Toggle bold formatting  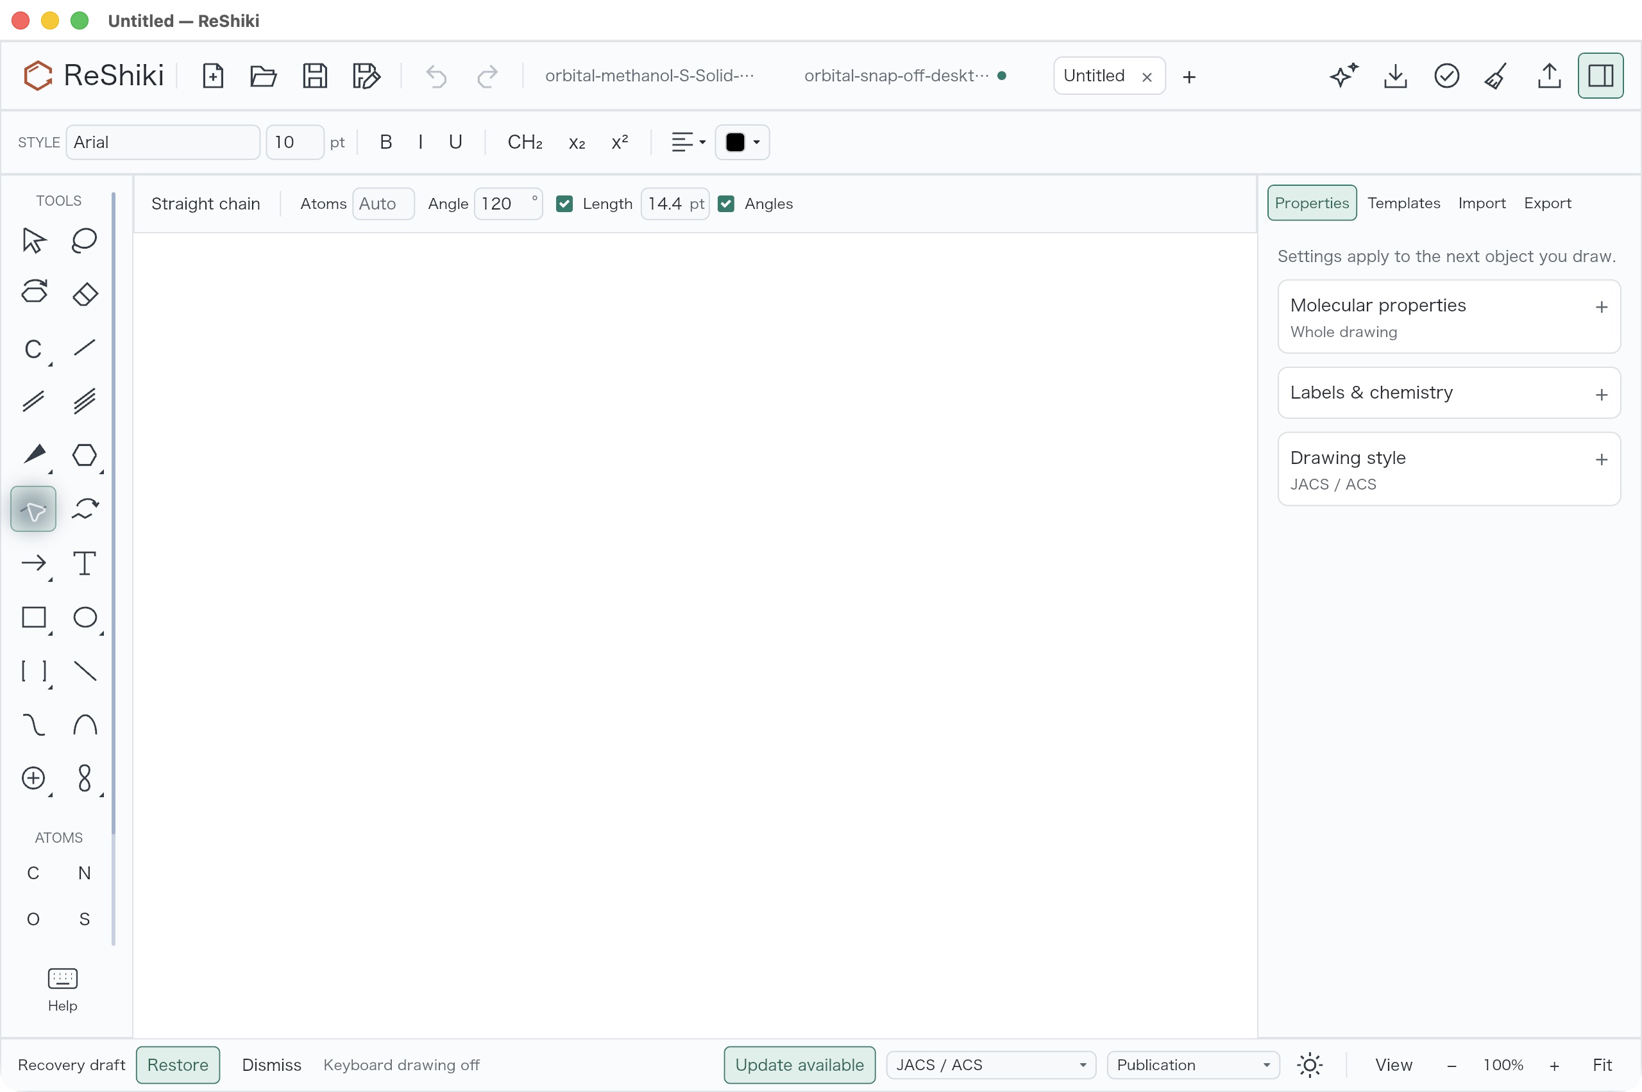coord(385,142)
